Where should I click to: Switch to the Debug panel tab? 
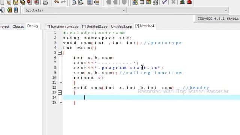pyautogui.click(x=33, y=26)
